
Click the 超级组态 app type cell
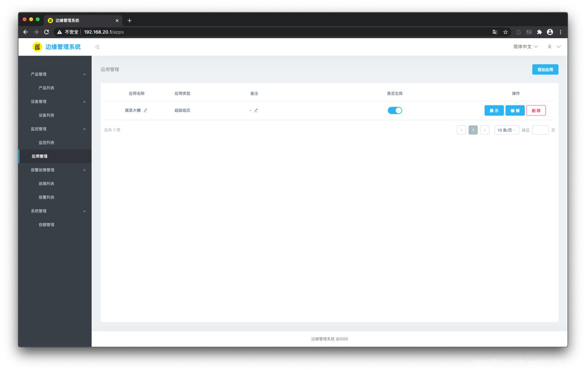point(182,110)
